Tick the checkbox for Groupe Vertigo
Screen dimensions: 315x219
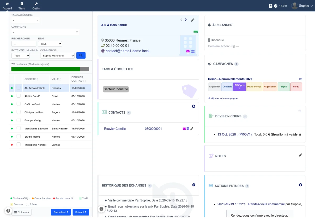(19, 120)
